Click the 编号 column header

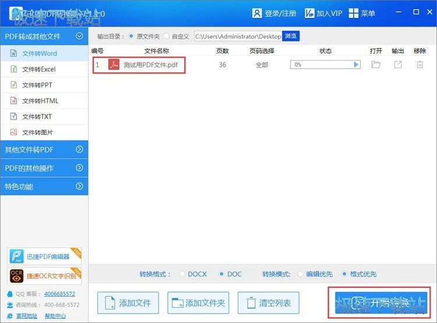click(x=97, y=51)
